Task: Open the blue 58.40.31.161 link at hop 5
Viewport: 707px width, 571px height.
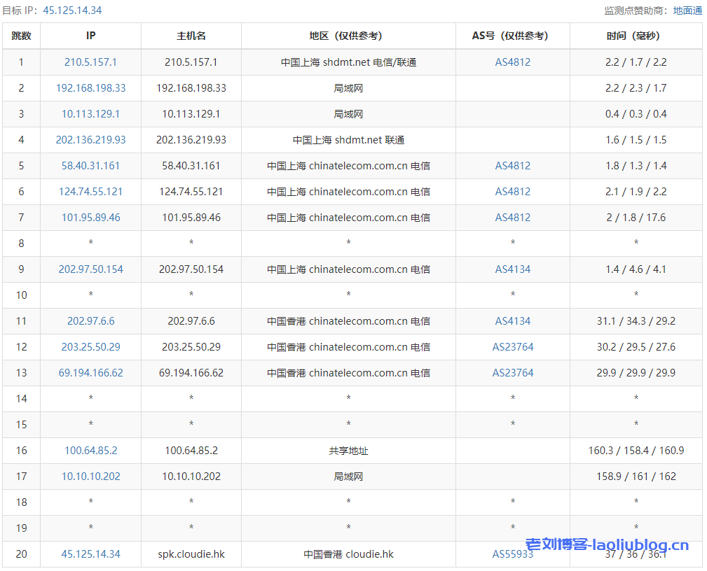Action: [x=90, y=166]
